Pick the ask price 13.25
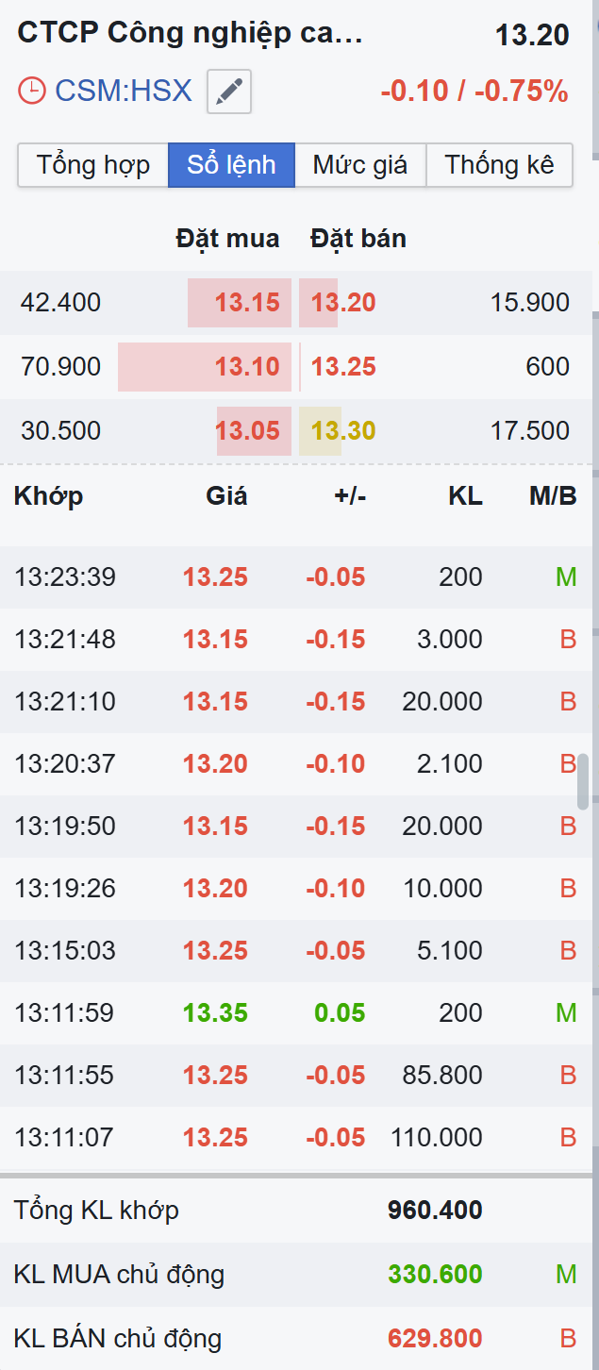This screenshot has height=1370, width=599. pos(343,366)
